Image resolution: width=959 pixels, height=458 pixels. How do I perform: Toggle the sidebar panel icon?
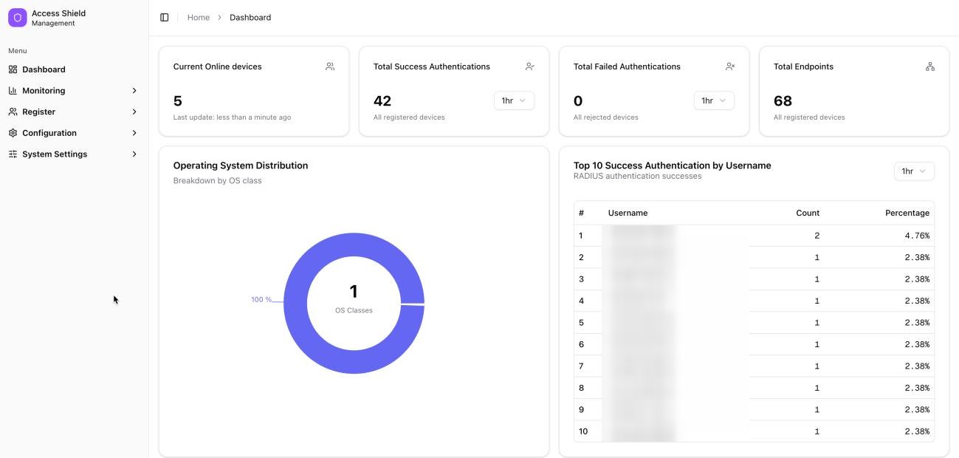(x=165, y=18)
